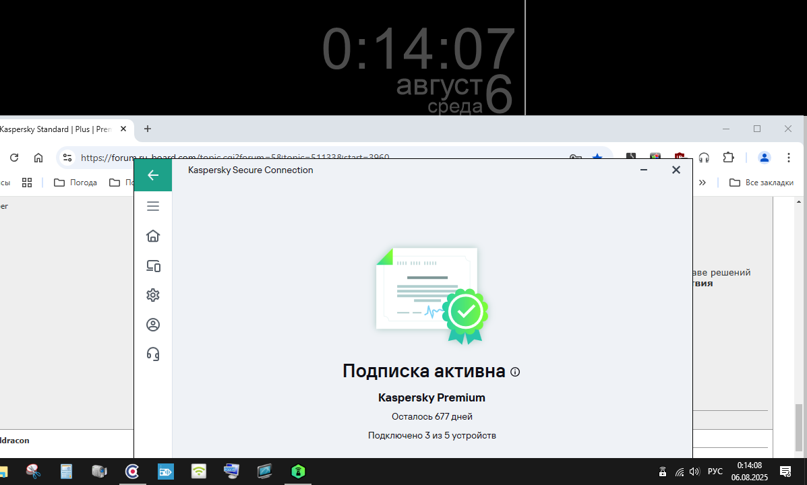Click the "ldracon" username on forum page

(x=14, y=441)
